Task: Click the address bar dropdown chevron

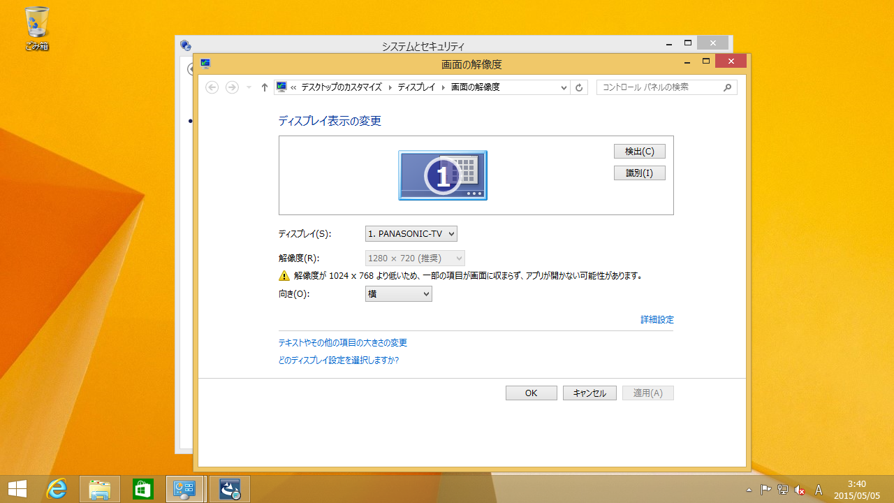Action: pyautogui.click(x=563, y=87)
